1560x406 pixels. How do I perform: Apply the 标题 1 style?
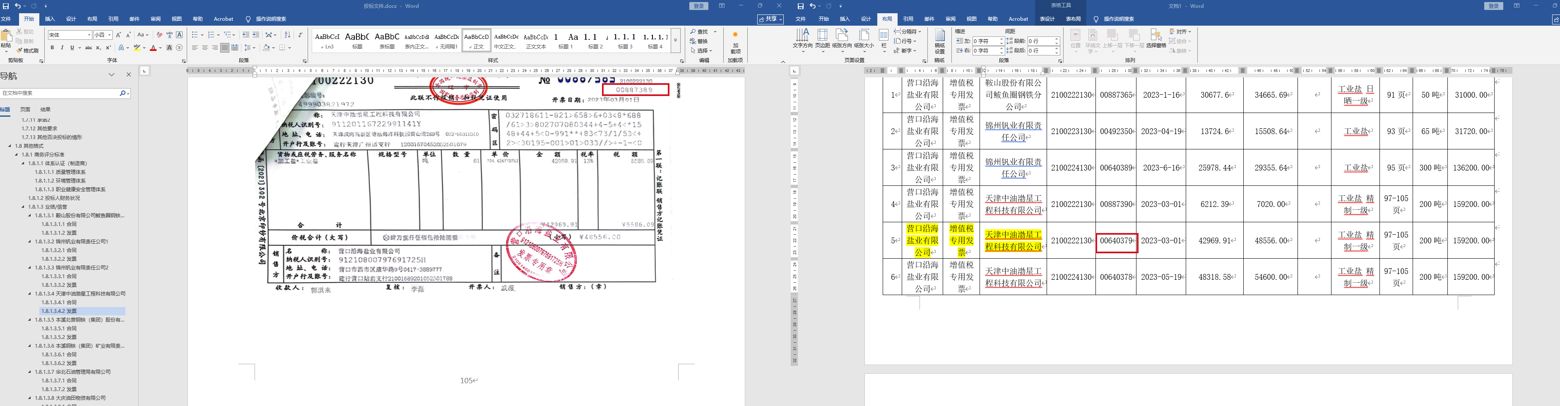coord(566,41)
